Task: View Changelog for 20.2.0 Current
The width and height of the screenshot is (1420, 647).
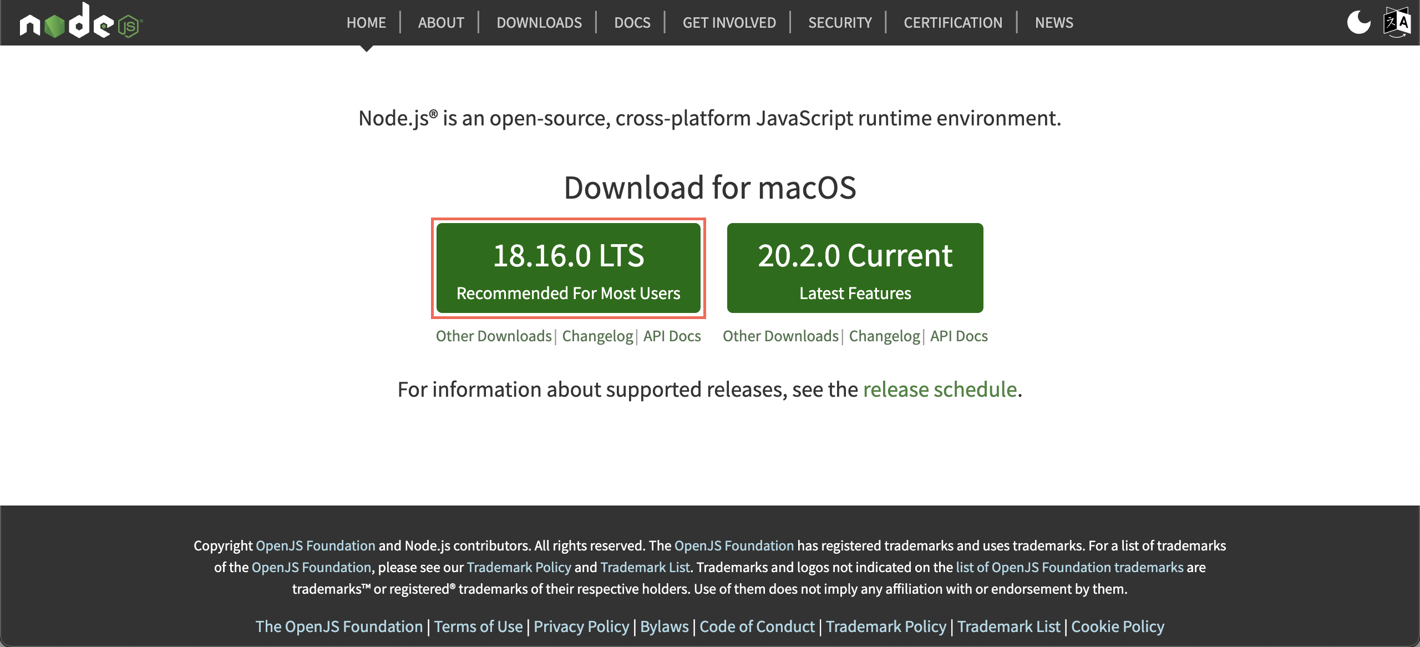Action: pyautogui.click(x=884, y=336)
